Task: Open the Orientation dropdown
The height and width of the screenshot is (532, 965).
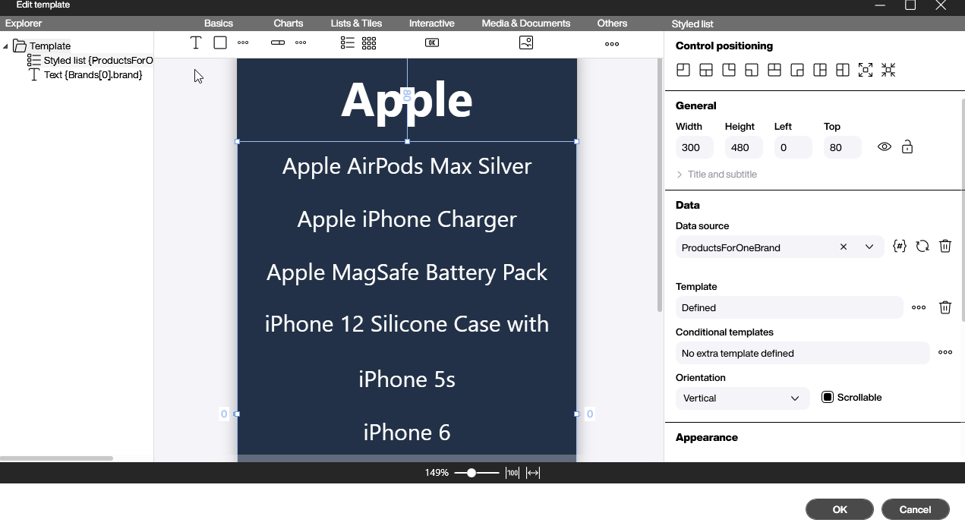Action: tap(795, 398)
